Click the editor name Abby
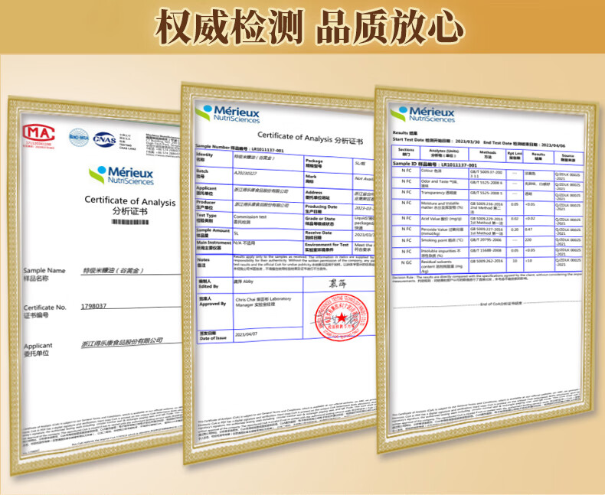Screen dimensions: 605x495 tap(244, 282)
